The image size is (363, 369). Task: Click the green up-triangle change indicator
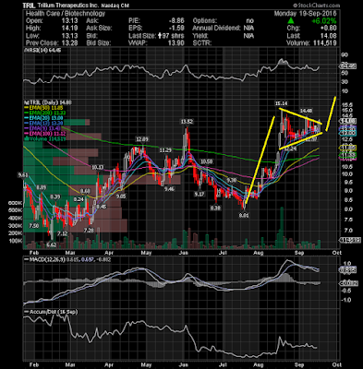pos(291,21)
